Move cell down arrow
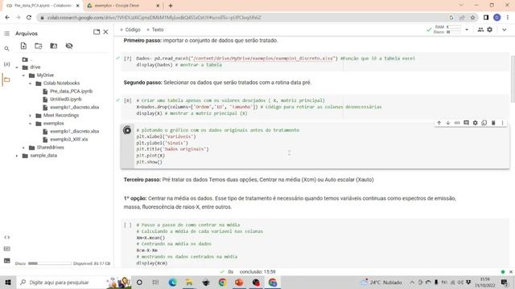The image size is (515, 289). pos(447,123)
